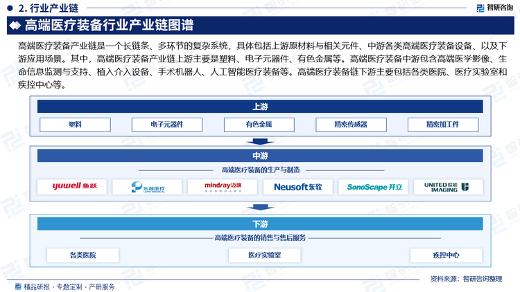Select the 各类医院 downstream box

tap(83, 255)
